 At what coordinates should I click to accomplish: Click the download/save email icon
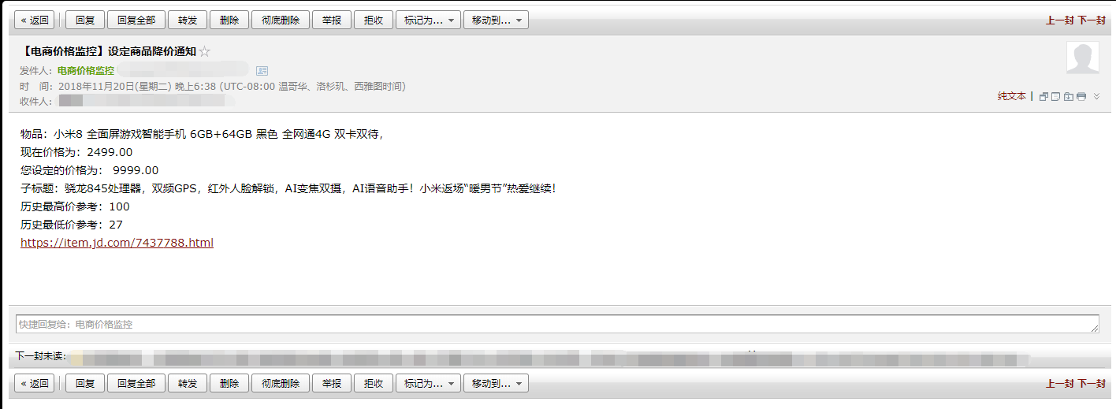pyautogui.click(x=1069, y=97)
